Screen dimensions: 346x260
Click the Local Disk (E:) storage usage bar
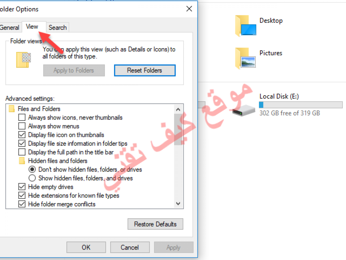pyautogui.click(x=301, y=105)
